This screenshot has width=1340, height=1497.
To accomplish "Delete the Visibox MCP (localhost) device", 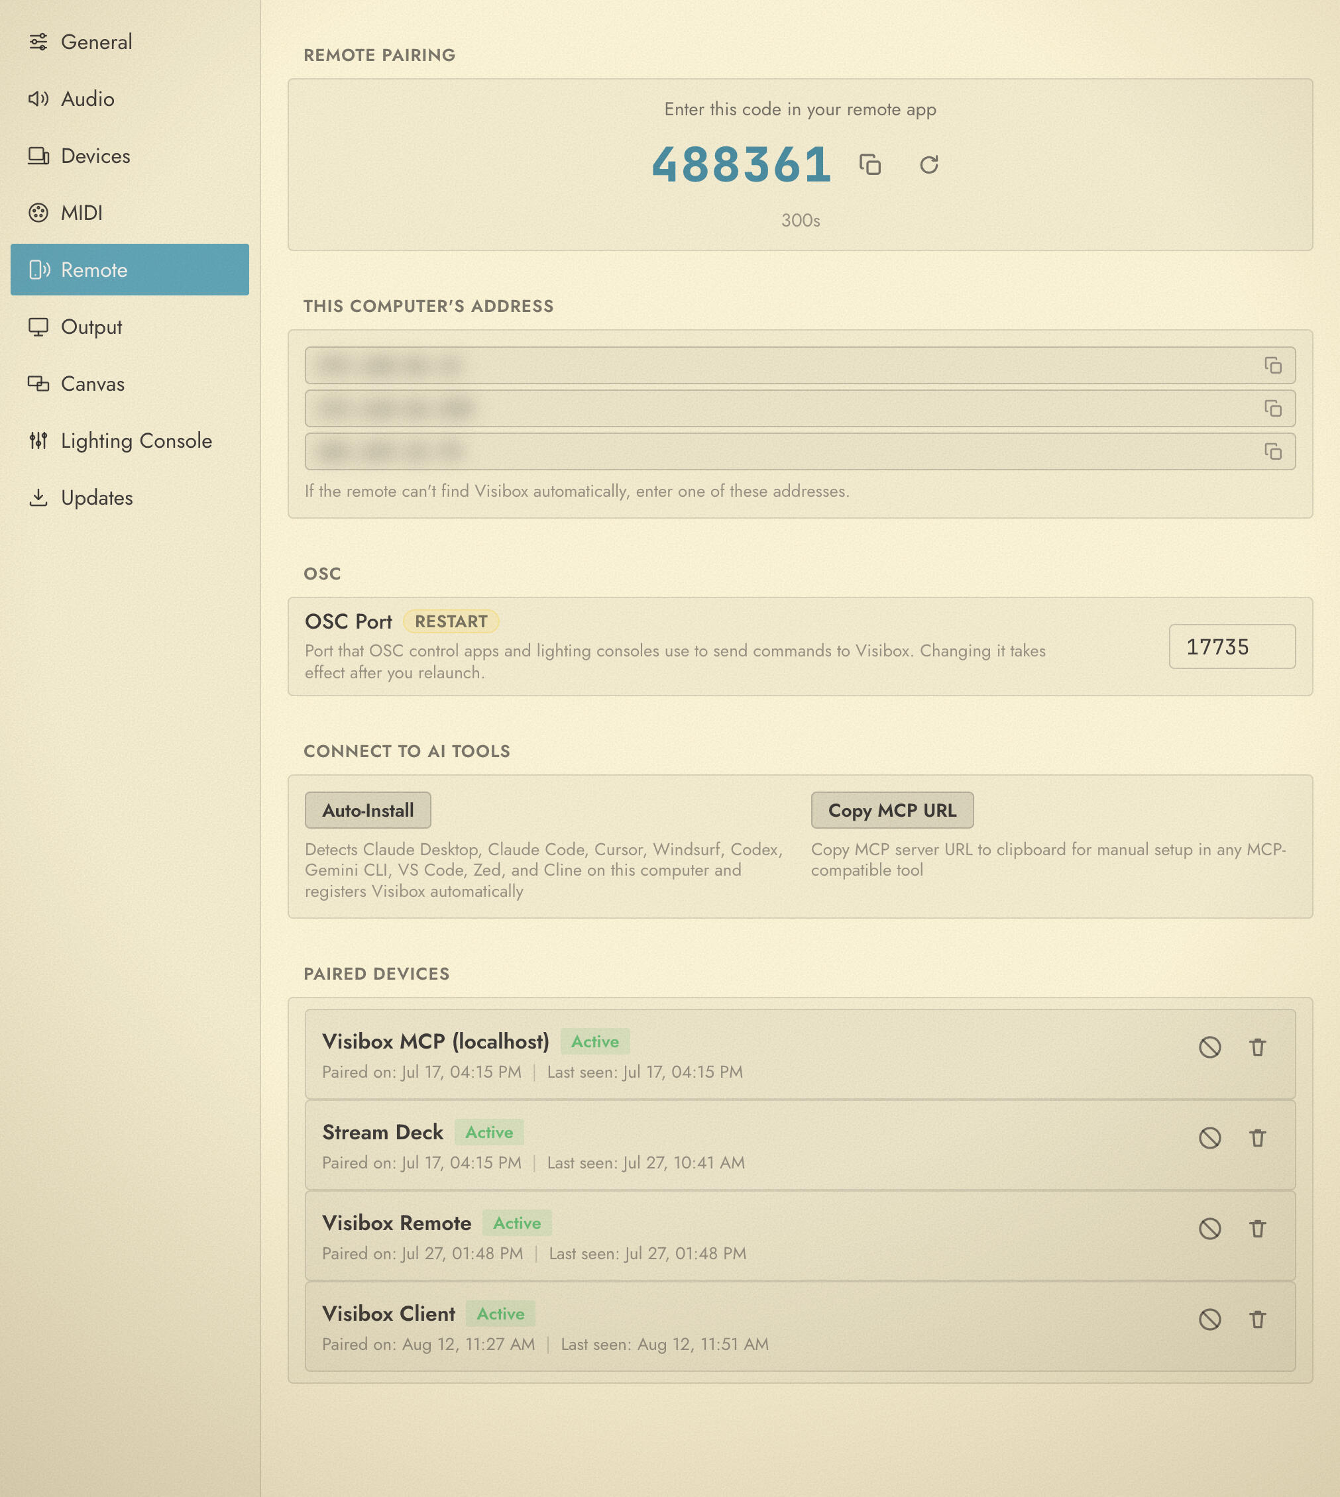I will point(1258,1047).
